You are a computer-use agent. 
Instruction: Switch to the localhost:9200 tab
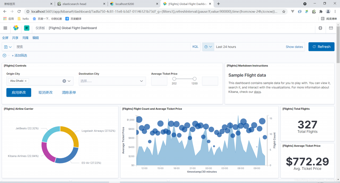coord(132,4)
